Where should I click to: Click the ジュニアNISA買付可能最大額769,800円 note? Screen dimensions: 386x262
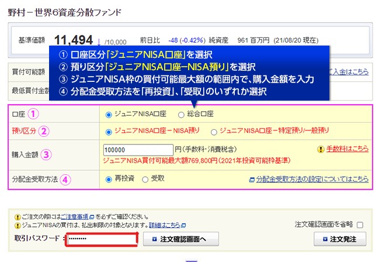click(x=197, y=161)
